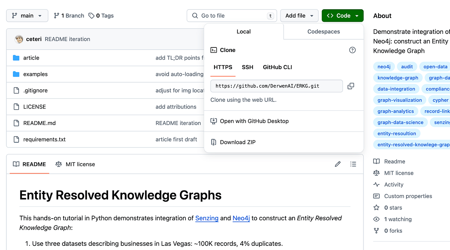The image size is (450, 250).
Task: Click the Go to file search field
Action: [232, 16]
